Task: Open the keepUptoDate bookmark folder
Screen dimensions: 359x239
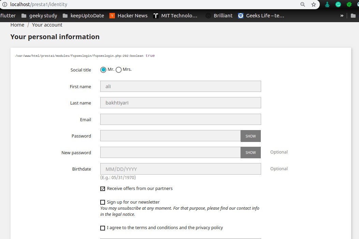Action: coord(83,15)
